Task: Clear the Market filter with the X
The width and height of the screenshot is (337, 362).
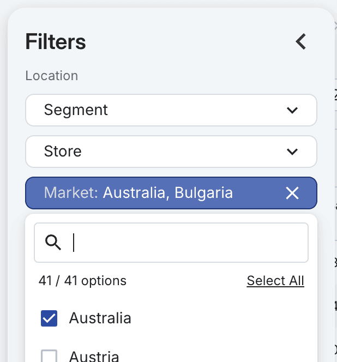Action: click(x=292, y=193)
